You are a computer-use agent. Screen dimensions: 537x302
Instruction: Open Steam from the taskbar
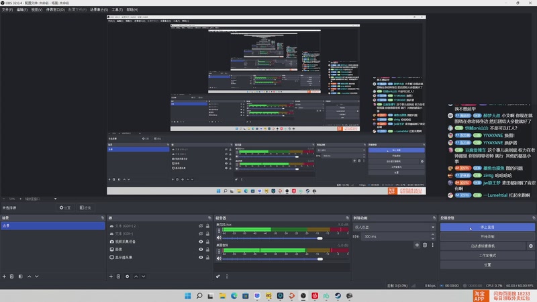tap(338, 295)
